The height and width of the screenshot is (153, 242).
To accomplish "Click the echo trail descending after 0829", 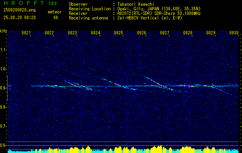I will 222,91.
